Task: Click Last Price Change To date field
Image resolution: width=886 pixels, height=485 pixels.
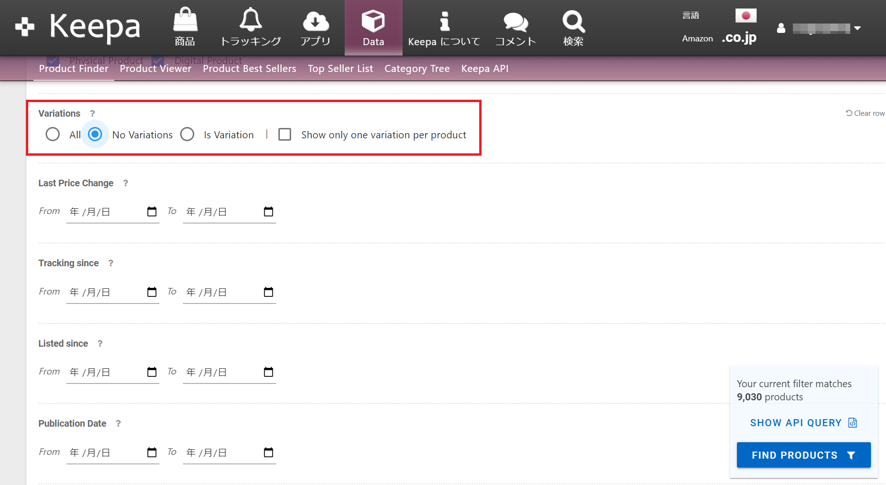Action: point(229,212)
